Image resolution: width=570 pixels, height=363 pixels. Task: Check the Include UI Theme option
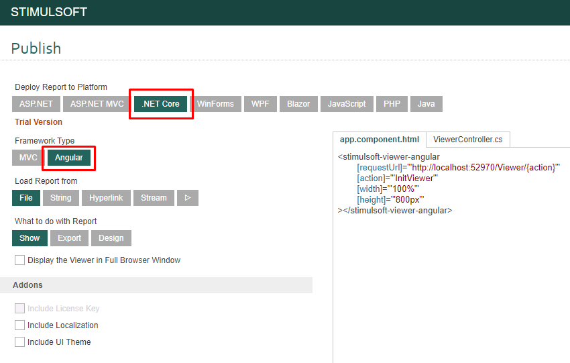click(19, 342)
